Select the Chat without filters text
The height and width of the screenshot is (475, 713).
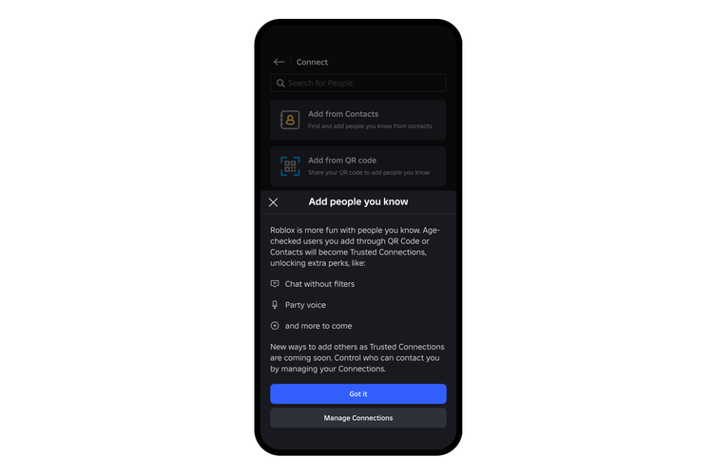click(x=319, y=284)
